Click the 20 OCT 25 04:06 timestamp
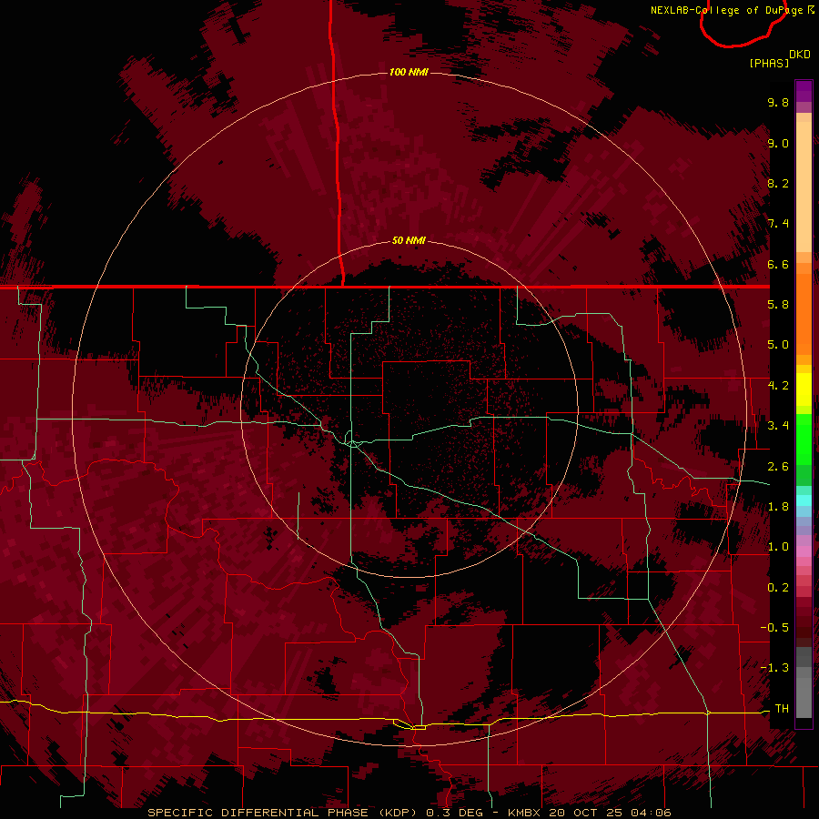Viewport: 819px width, 819px height. tap(610, 813)
